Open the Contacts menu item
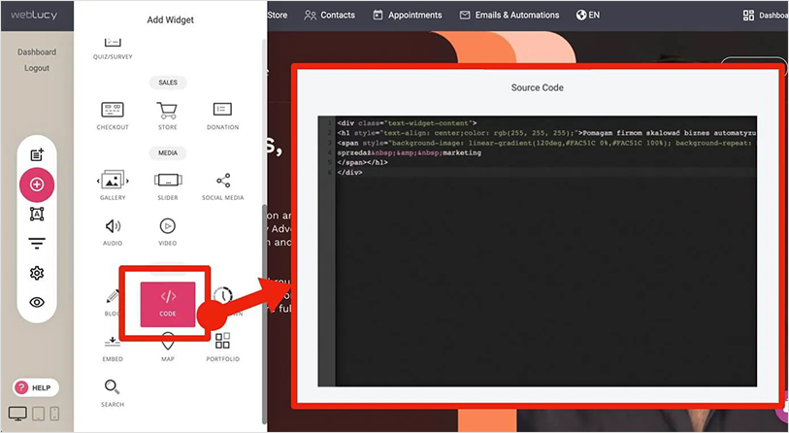Image resolution: width=789 pixels, height=433 pixels. [x=330, y=16]
